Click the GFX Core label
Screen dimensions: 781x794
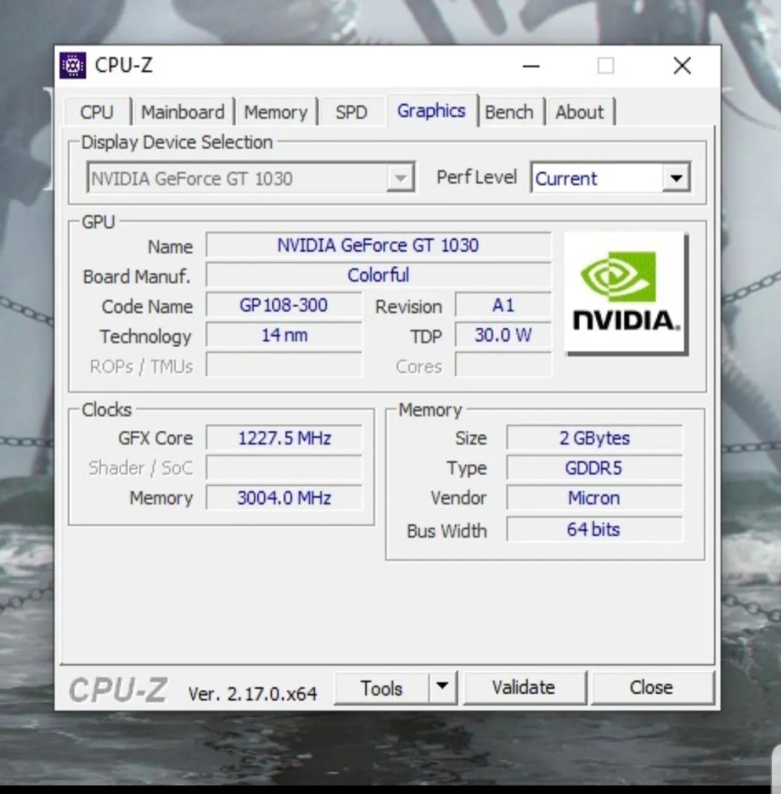(x=156, y=438)
